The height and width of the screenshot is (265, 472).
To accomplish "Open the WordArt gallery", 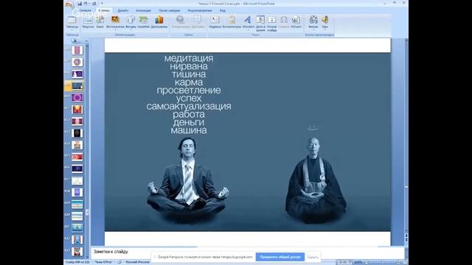I will point(249,22).
